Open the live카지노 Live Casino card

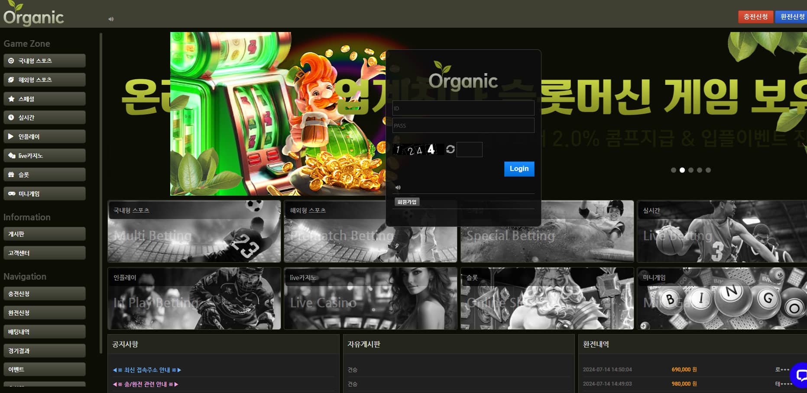370,299
